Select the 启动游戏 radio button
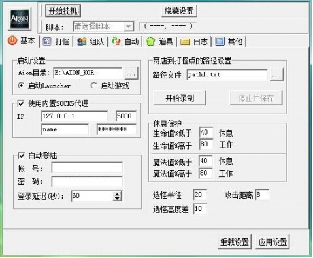The image size is (313, 258). click(93, 86)
